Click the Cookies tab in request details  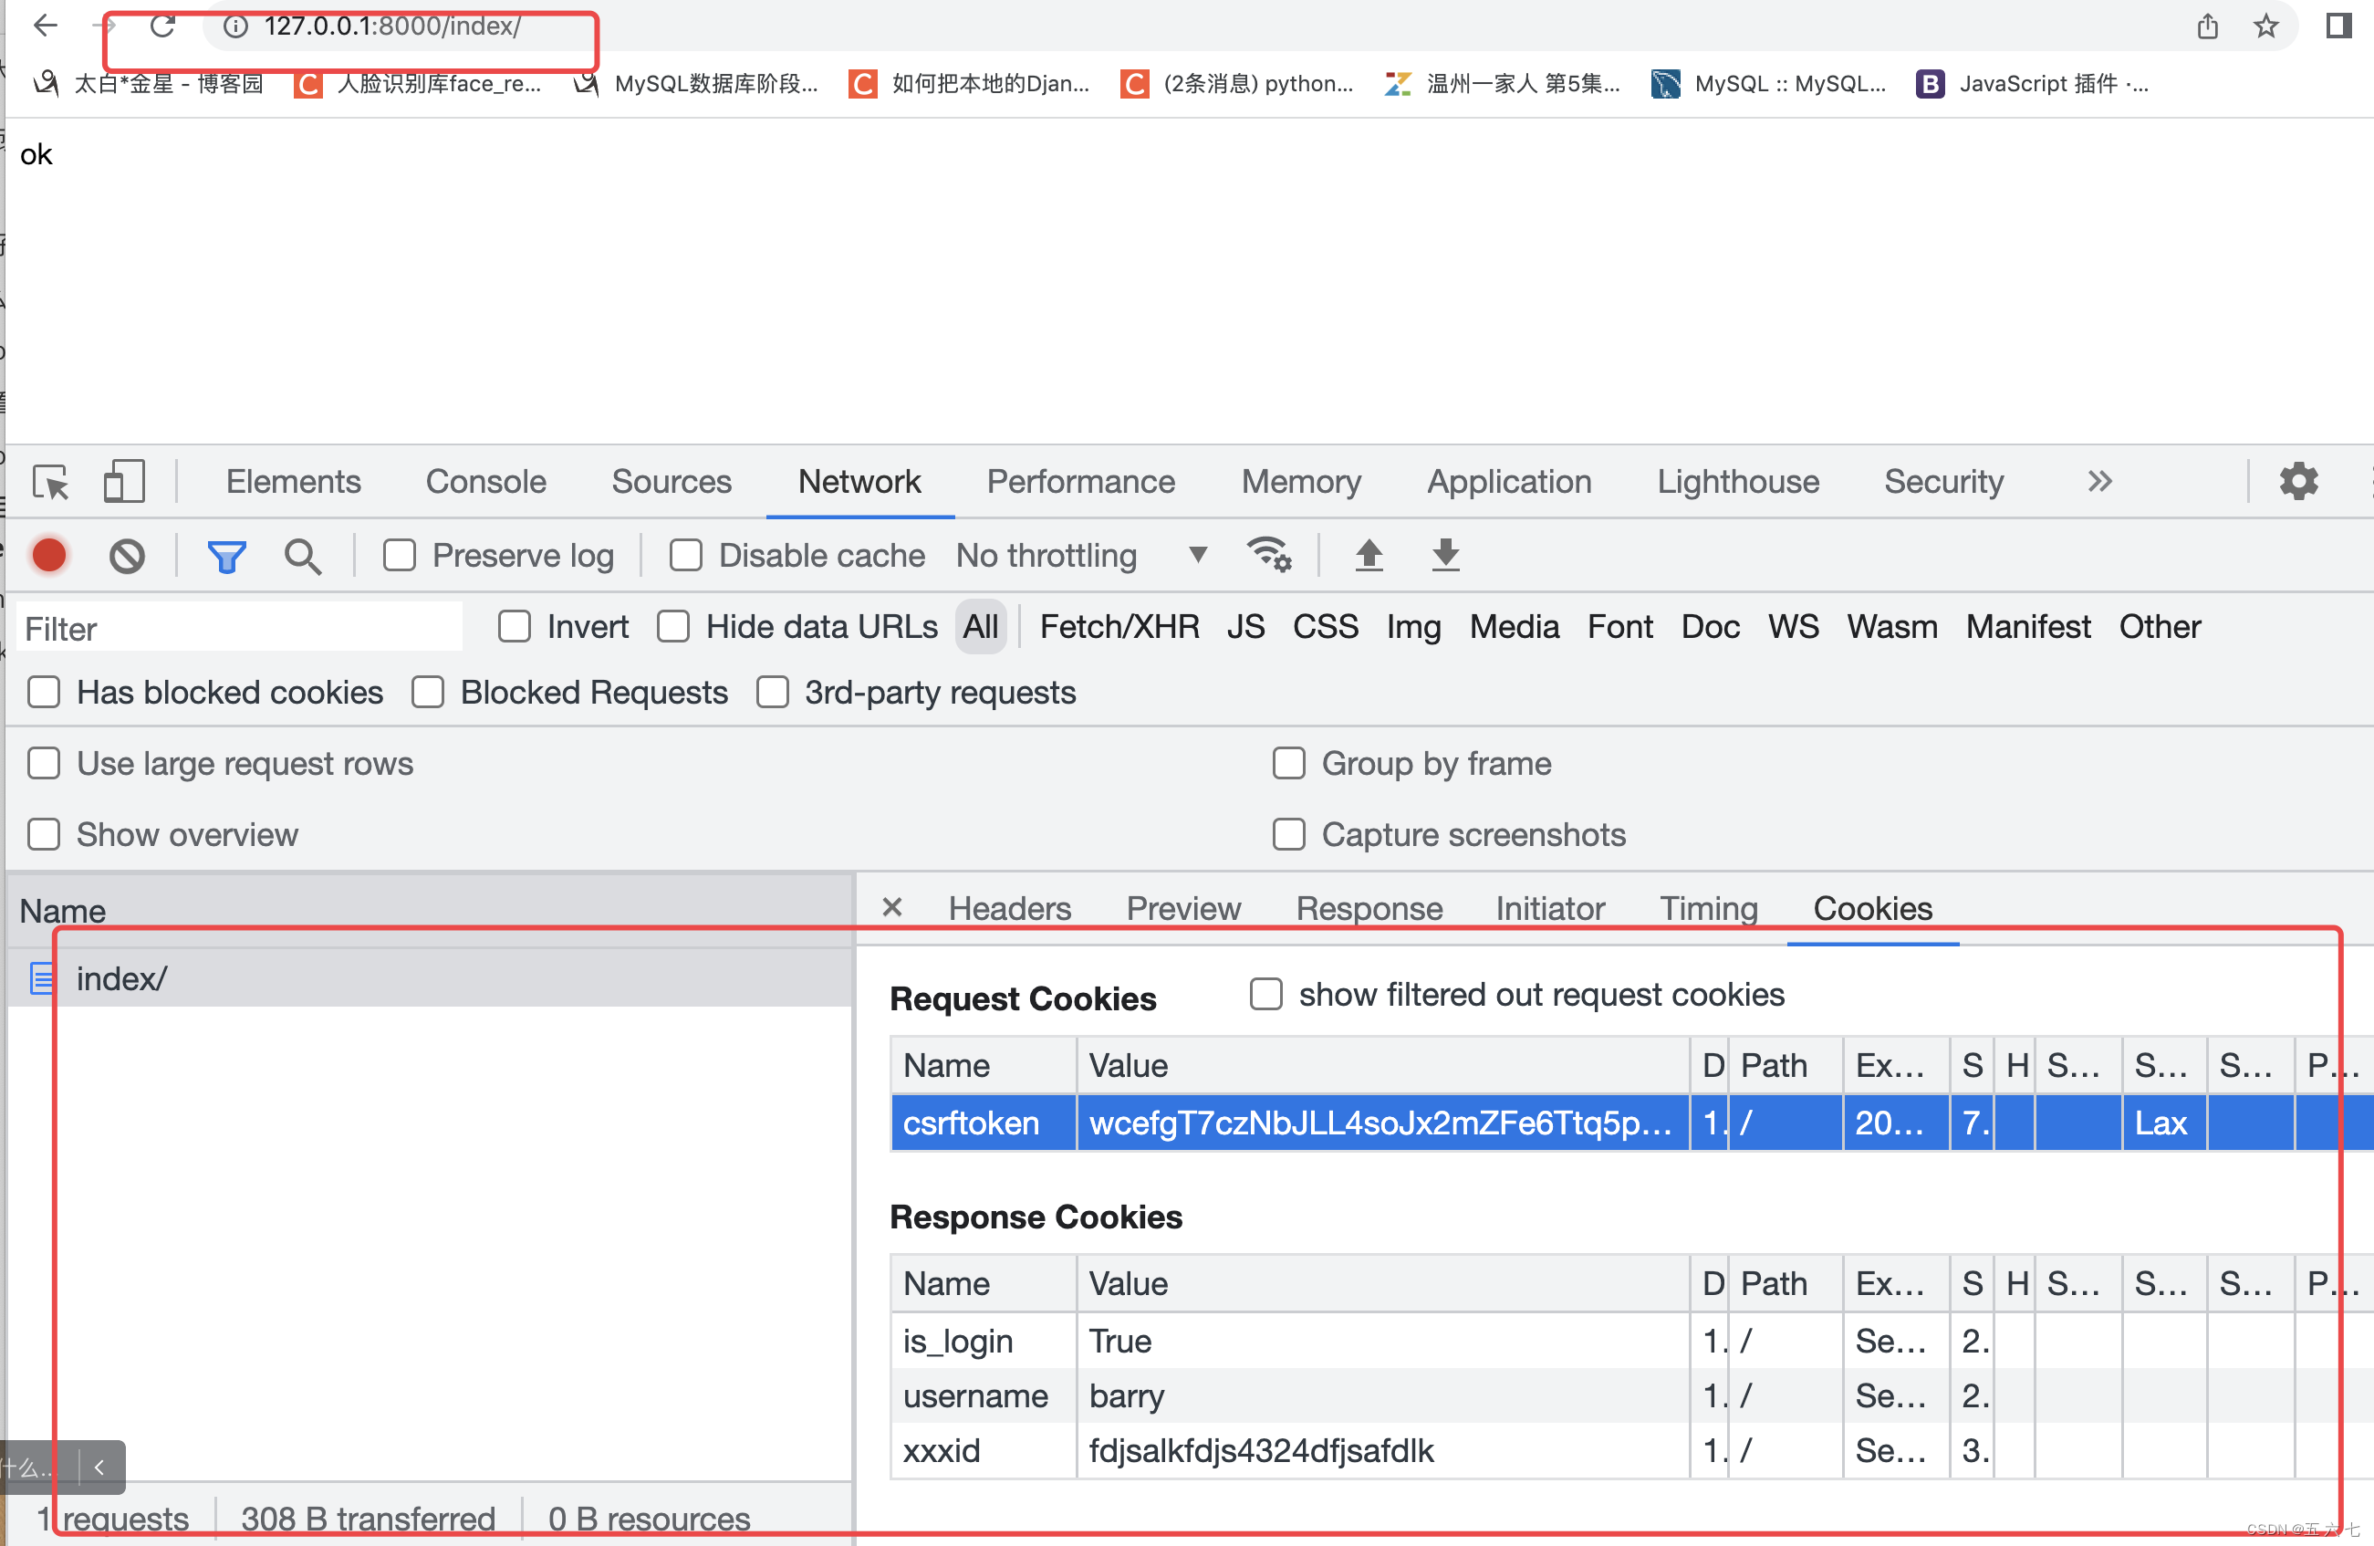[1874, 907]
